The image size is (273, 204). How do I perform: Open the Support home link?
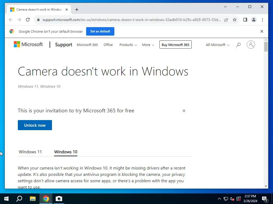point(63,45)
